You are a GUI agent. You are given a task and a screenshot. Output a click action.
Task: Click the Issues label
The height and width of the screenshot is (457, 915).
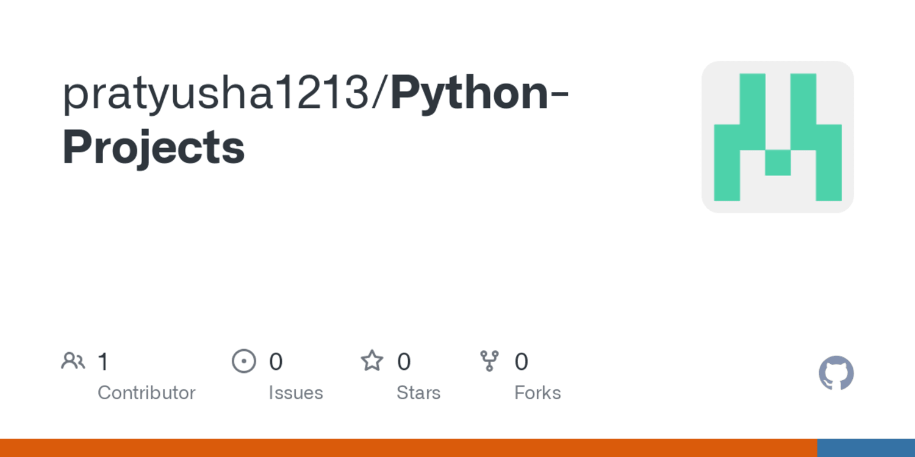296,392
